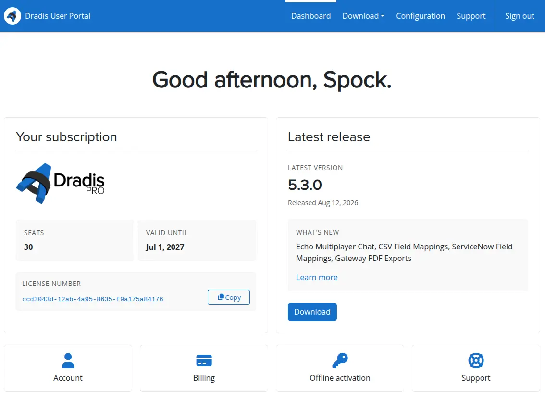Select the license number ccd3043d text
The width and height of the screenshot is (545, 396).
pos(93,299)
